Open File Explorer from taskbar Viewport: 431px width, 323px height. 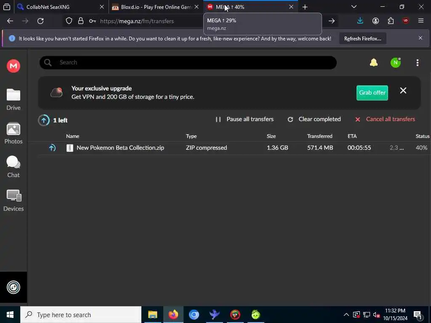tap(152, 315)
